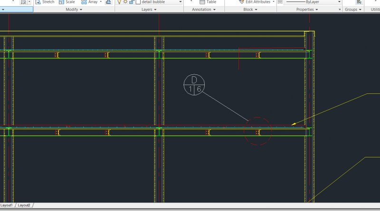Select the D 1 6 detail bubble
The width and height of the screenshot is (380, 211).
click(194, 85)
